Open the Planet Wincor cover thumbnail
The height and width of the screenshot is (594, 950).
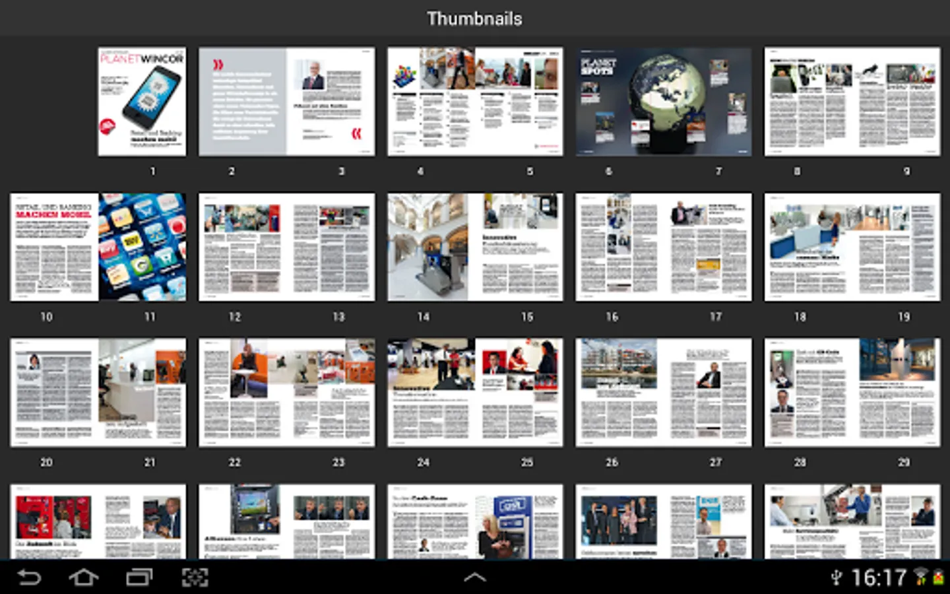click(x=142, y=102)
